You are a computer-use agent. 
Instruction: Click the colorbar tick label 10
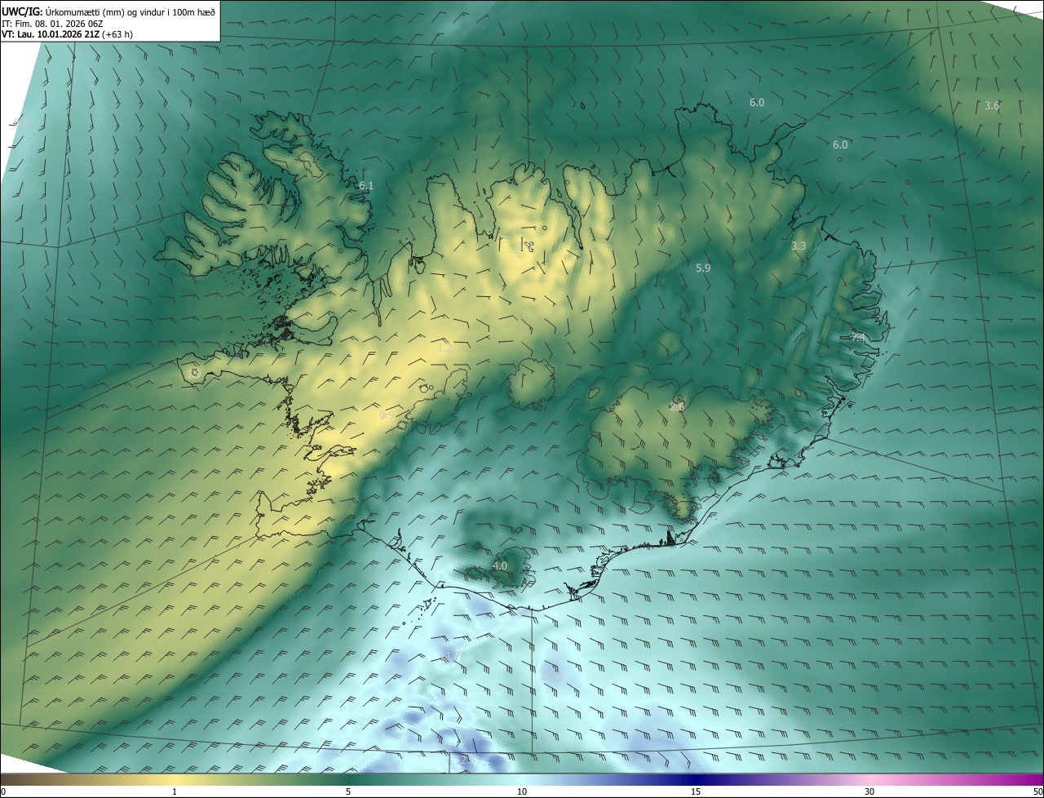point(522,791)
